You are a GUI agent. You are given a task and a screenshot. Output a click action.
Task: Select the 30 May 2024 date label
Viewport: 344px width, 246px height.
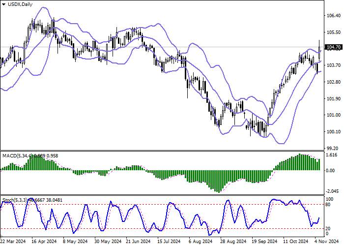[x=108, y=242]
